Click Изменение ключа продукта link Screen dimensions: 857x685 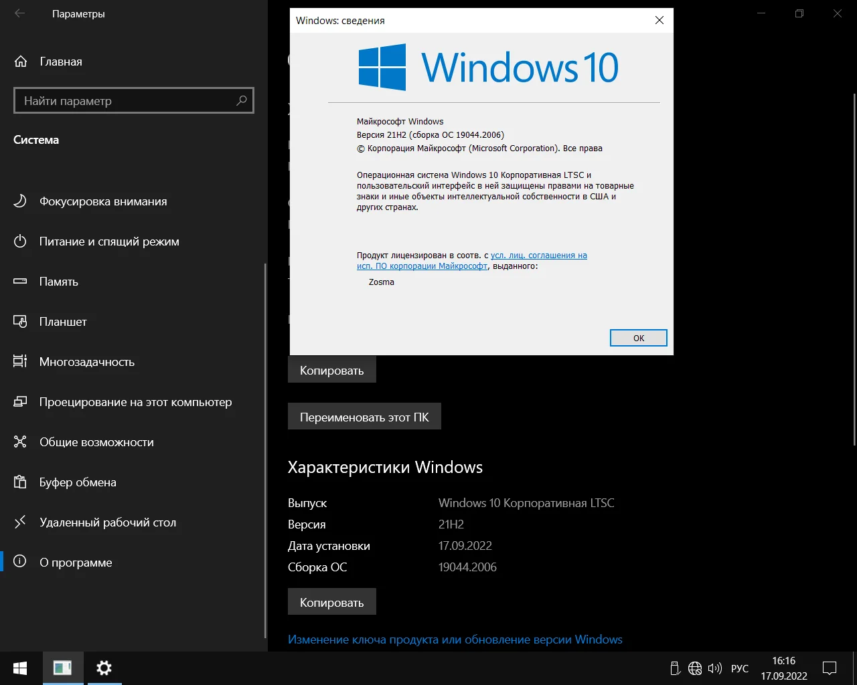[x=455, y=640]
